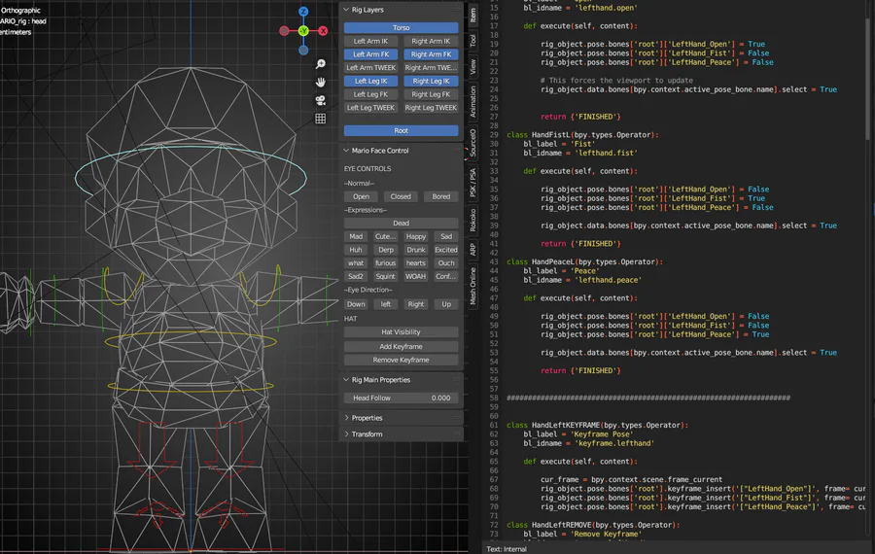Image resolution: width=875 pixels, height=554 pixels.
Task: Apply the WOAH expression
Action: (x=416, y=277)
